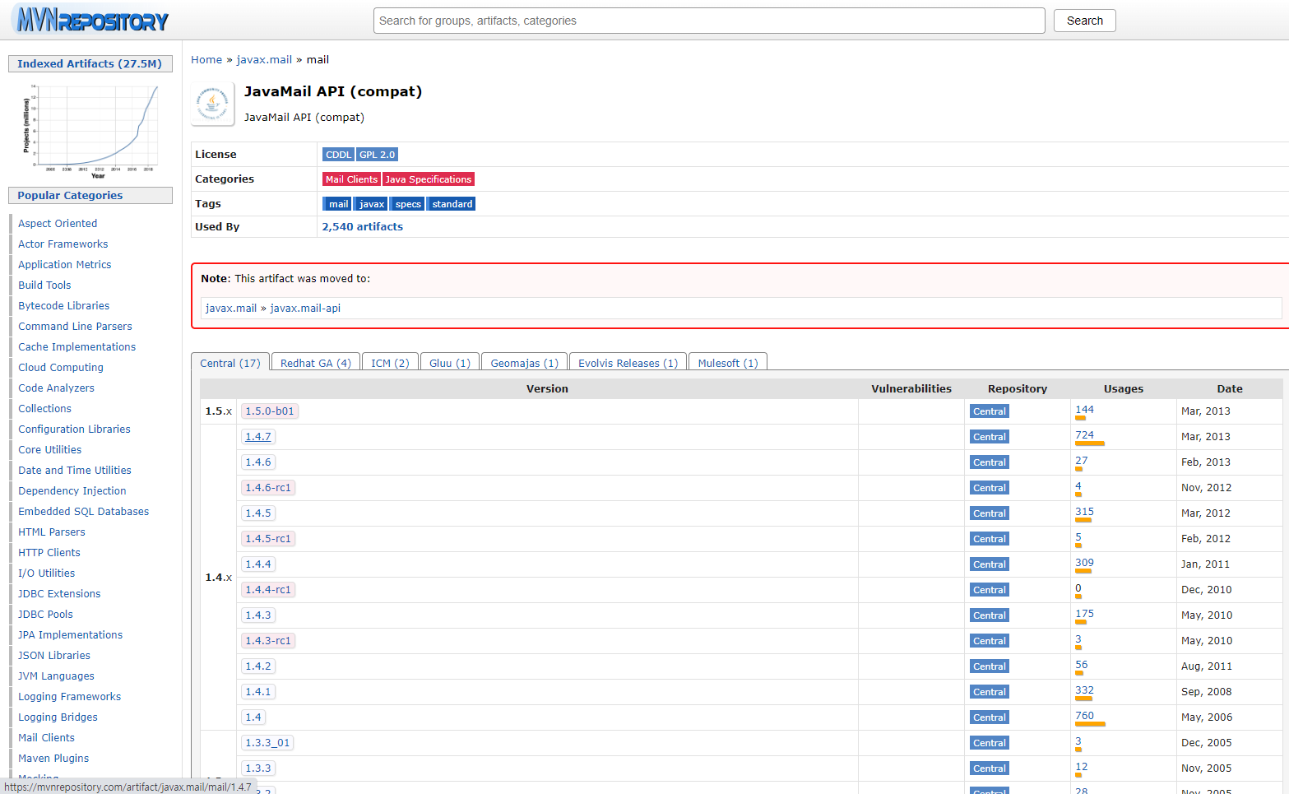Click the standard tag badge
1289x794 pixels.
point(451,203)
